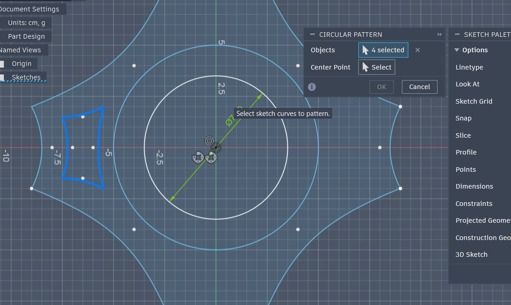Select Document Settings in the browser tree
511x305 pixels.
point(29,9)
